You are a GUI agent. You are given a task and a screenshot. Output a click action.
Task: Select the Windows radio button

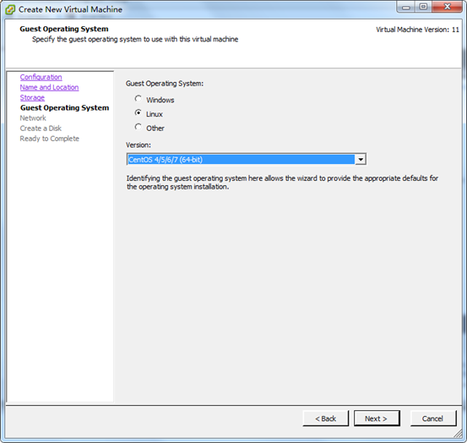(138, 99)
